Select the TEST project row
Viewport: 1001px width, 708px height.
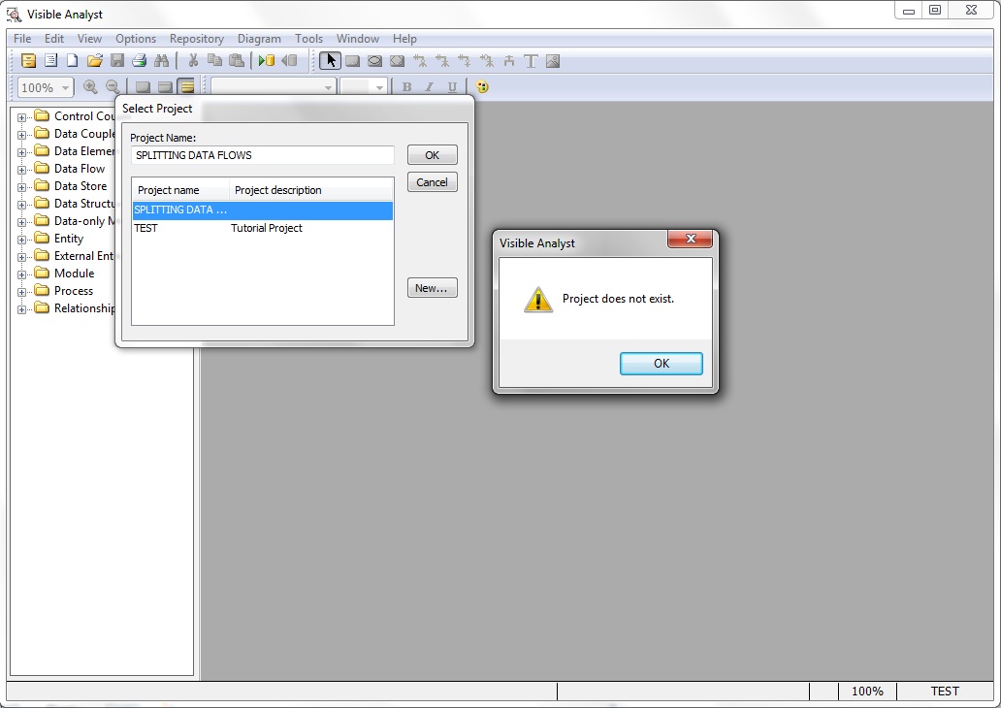[263, 228]
